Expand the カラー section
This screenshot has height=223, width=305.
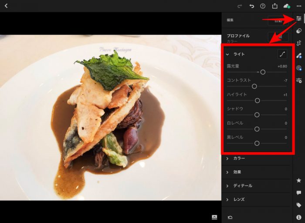click(x=256, y=158)
